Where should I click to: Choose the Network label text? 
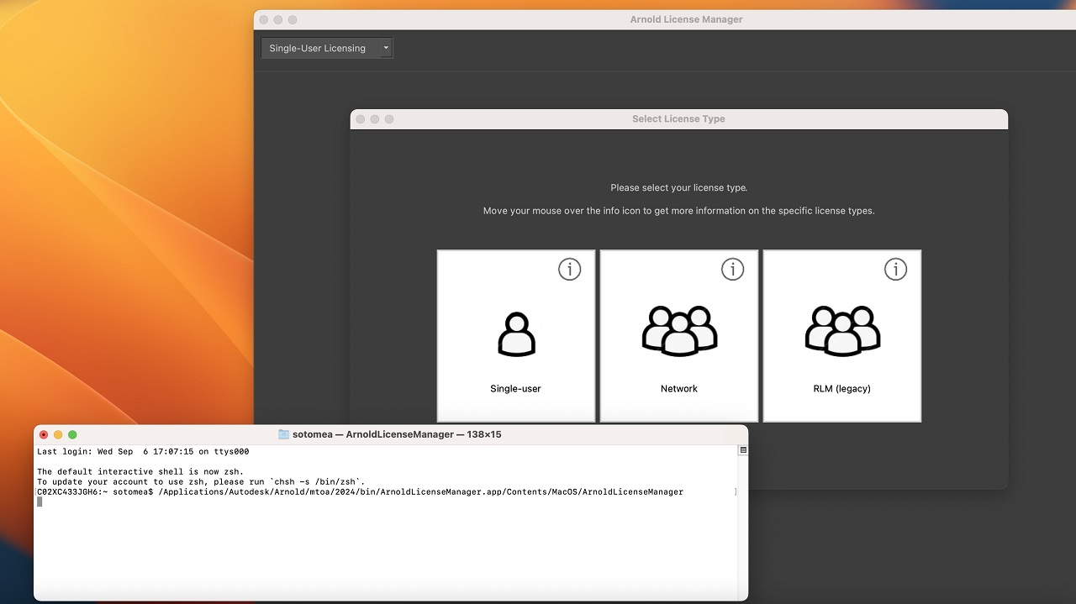tap(679, 389)
